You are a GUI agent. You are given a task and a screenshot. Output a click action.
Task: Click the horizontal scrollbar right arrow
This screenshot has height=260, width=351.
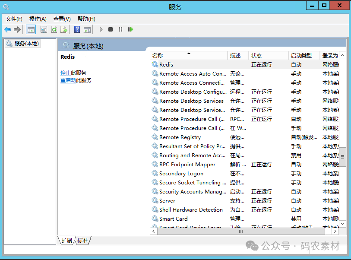[x=335, y=231]
